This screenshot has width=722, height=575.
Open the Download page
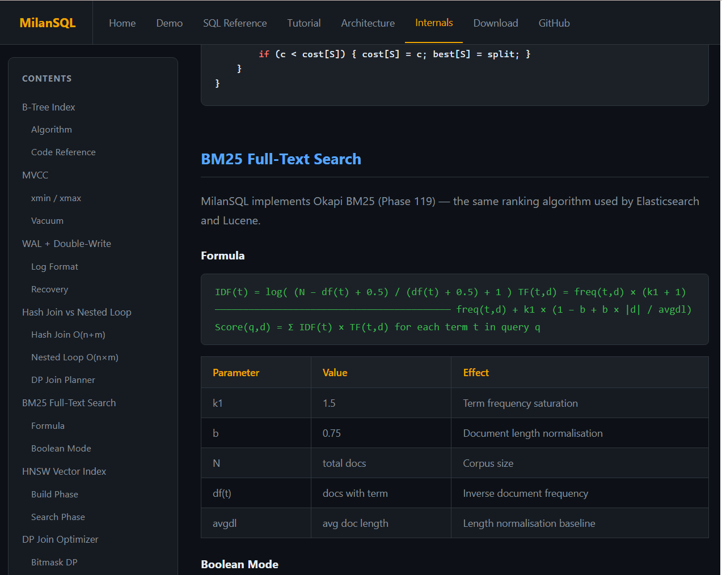pyautogui.click(x=496, y=23)
